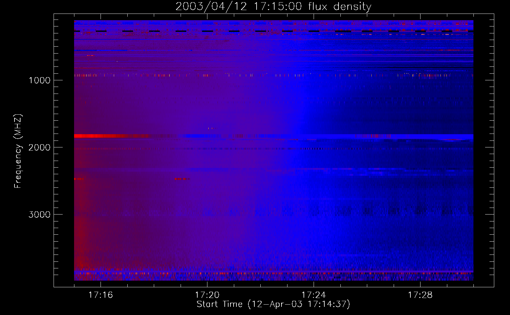
Task: Click the '17:28' time axis label
Action: click(x=420, y=295)
